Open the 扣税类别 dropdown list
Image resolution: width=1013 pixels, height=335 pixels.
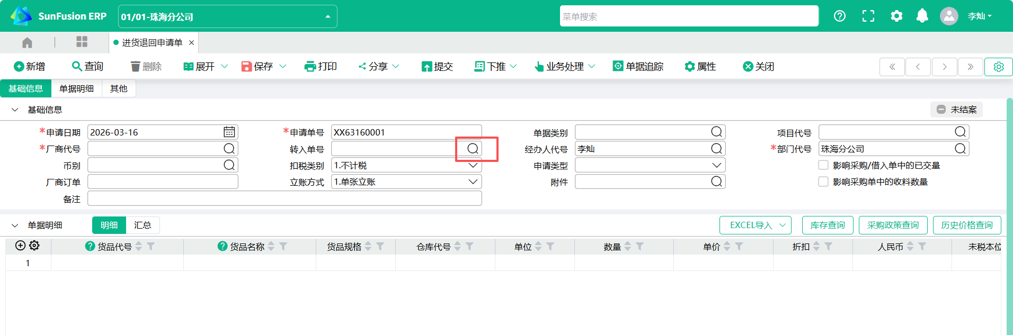[x=473, y=166]
